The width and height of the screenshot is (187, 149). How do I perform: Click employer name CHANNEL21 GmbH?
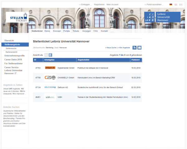(66, 77)
